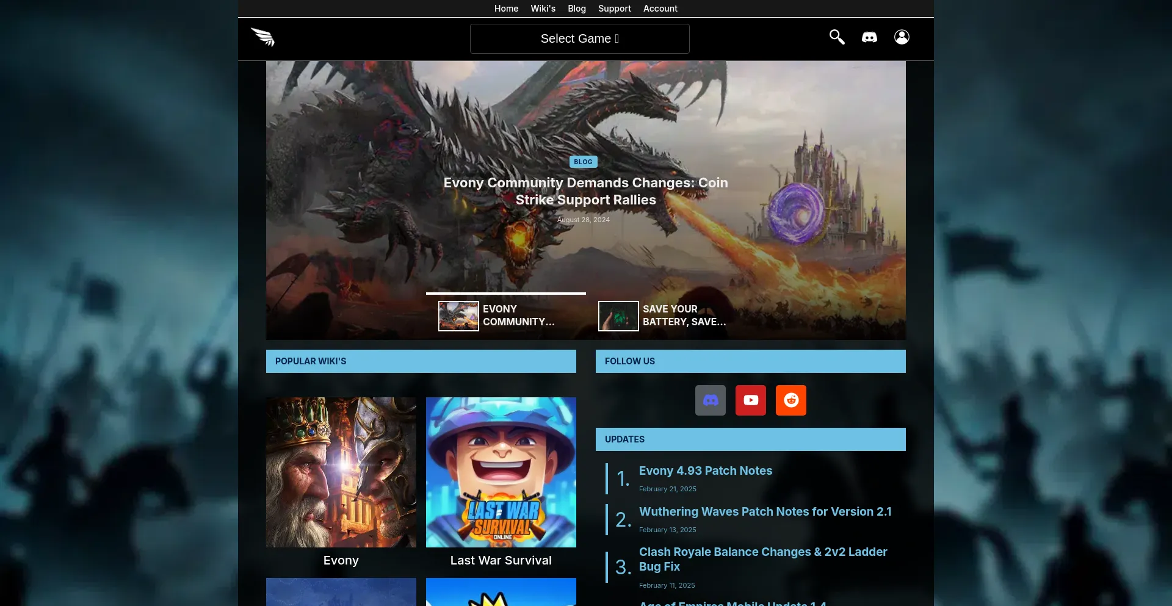This screenshot has height=606, width=1172.
Task: Click the FOLLOW US section header
Action: pyautogui.click(x=751, y=361)
